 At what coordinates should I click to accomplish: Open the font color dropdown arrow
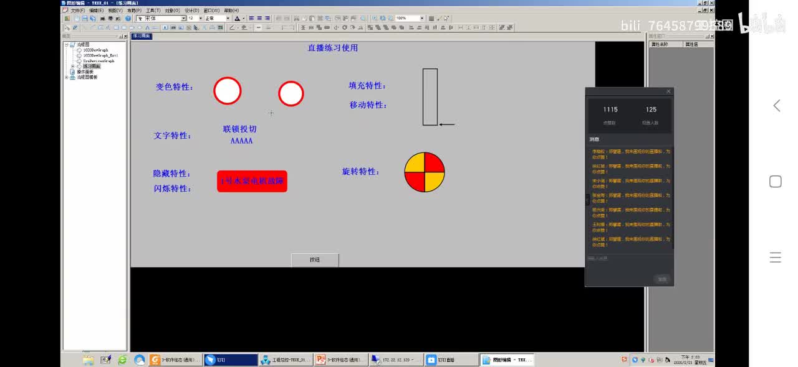[244, 19]
